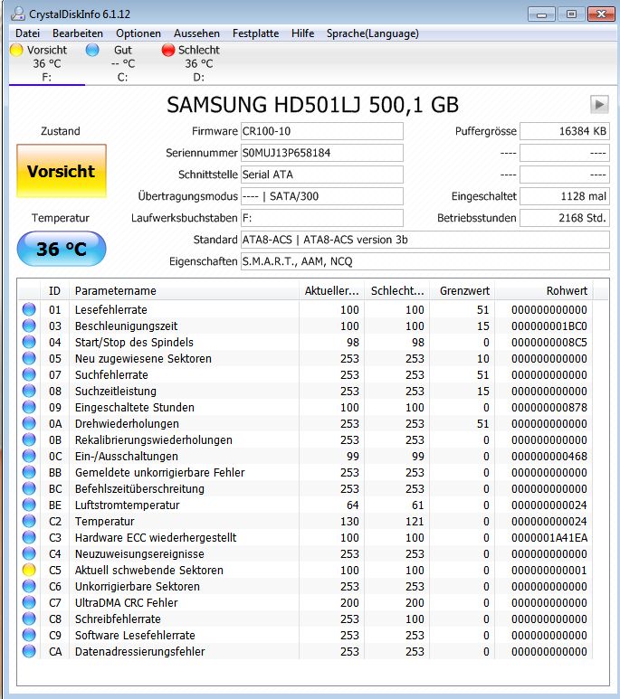Click the blue status dot for Lesefehlerrate
The image size is (620, 699).
click(29, 309)
